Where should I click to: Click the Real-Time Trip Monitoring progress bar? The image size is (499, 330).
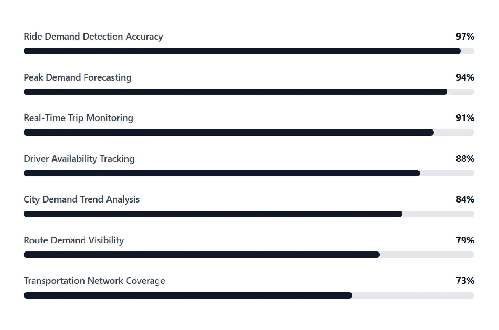coord(249,133)
